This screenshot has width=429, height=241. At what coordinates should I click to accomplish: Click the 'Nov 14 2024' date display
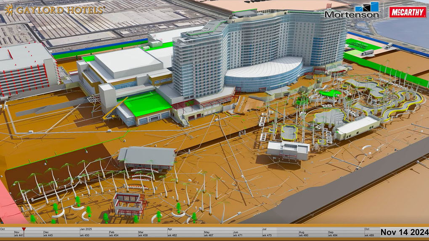click(405, 232)
